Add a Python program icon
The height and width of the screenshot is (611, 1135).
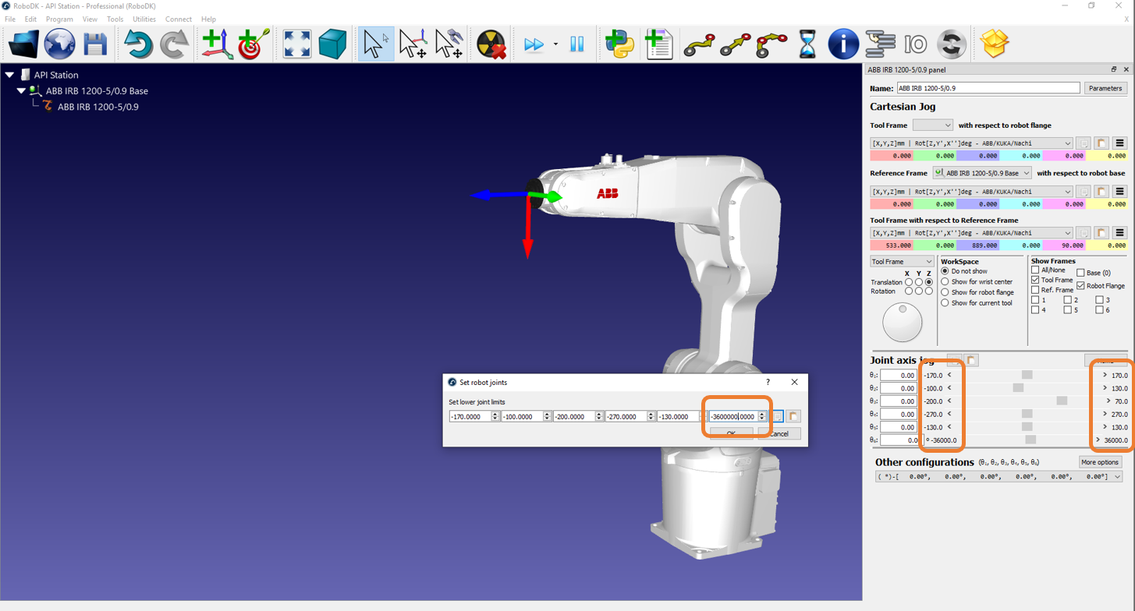coord(619,44)
